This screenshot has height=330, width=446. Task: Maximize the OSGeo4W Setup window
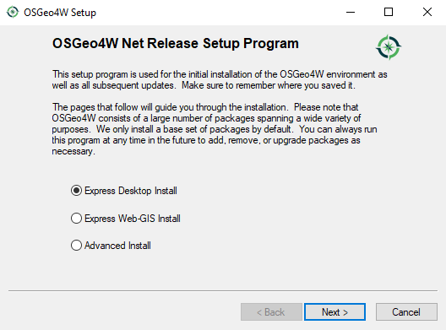tap(389, 12)
